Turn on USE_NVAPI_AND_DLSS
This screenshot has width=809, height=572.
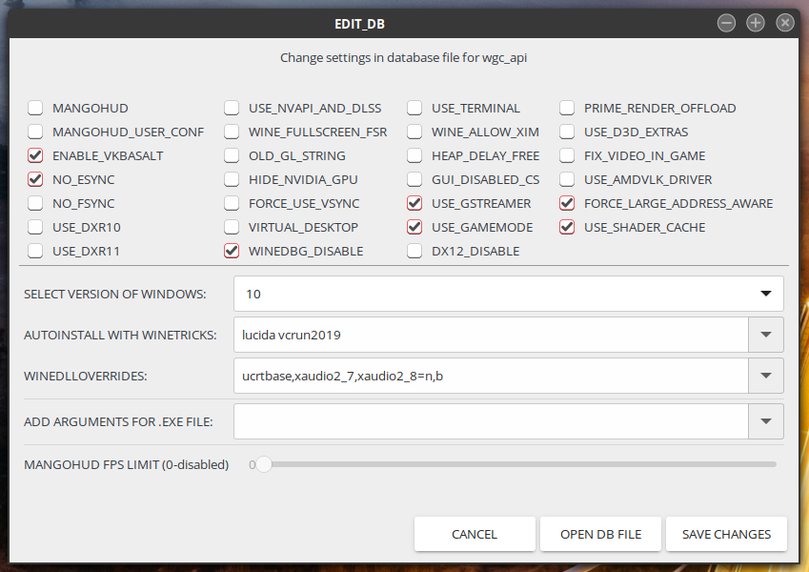232,109
